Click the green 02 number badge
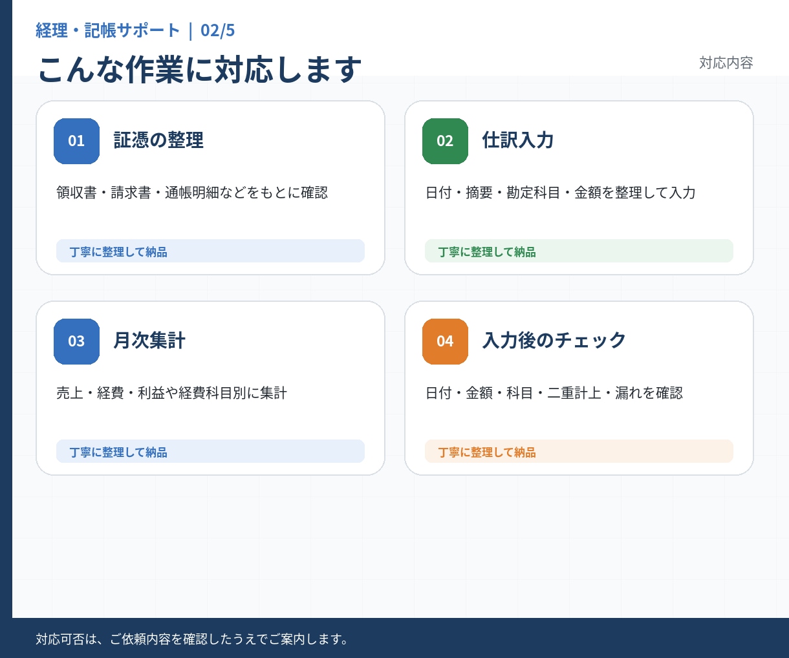The image size is (789, 658). pos(445,141)
